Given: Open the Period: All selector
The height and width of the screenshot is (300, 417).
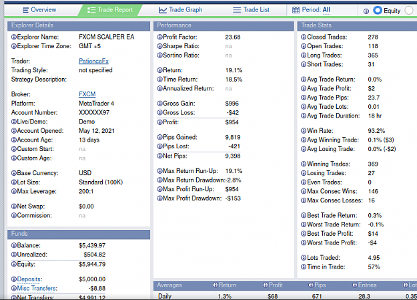Looking at the screenshot, I should pyautogui.click(x=311, y=10).
